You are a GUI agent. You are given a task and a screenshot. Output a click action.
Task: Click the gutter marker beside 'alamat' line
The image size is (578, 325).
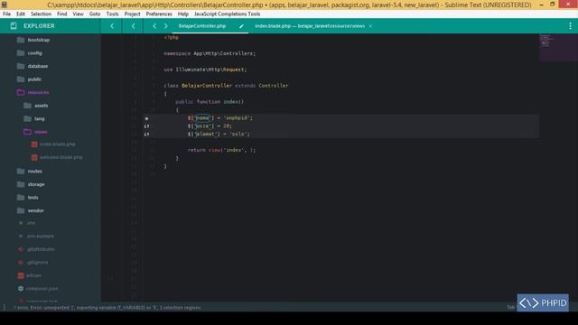point(146,135)
